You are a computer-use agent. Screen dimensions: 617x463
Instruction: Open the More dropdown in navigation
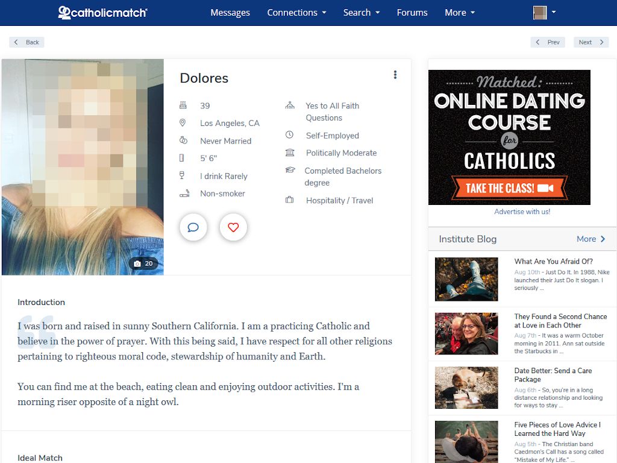click(460, 13)
